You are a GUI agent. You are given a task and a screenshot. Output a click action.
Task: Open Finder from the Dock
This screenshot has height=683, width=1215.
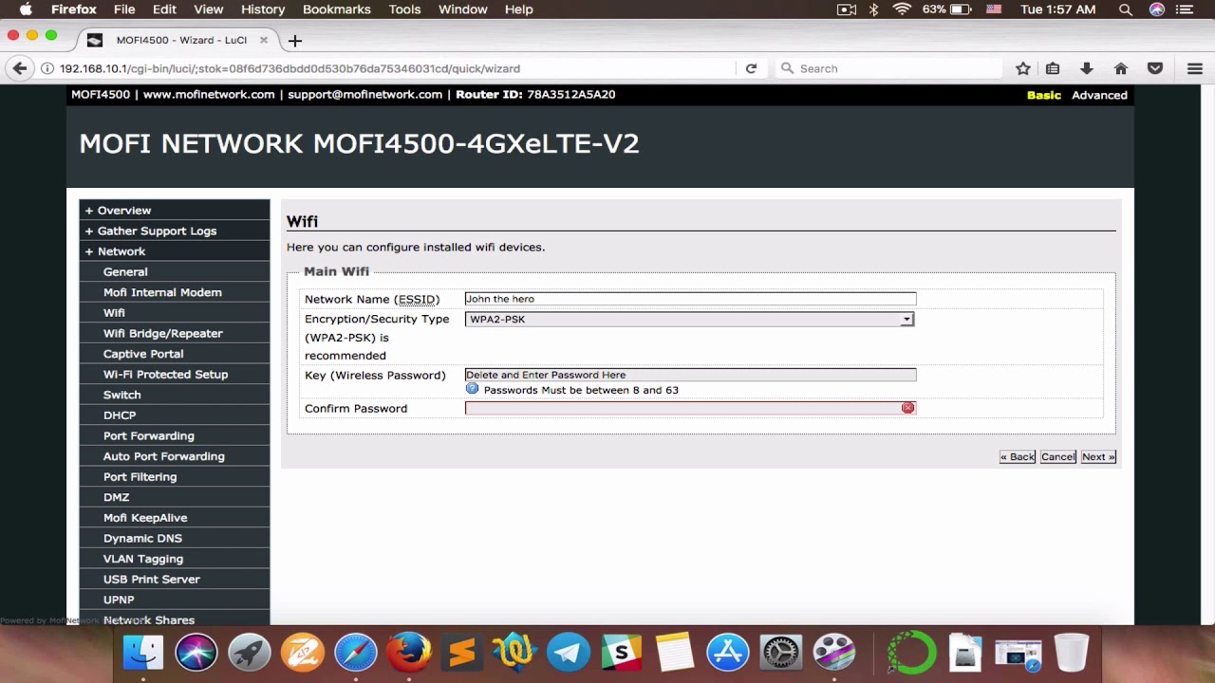(144, 653)
